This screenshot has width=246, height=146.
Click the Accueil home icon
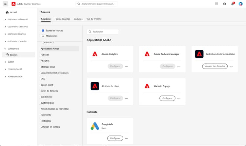coord(7,12)
